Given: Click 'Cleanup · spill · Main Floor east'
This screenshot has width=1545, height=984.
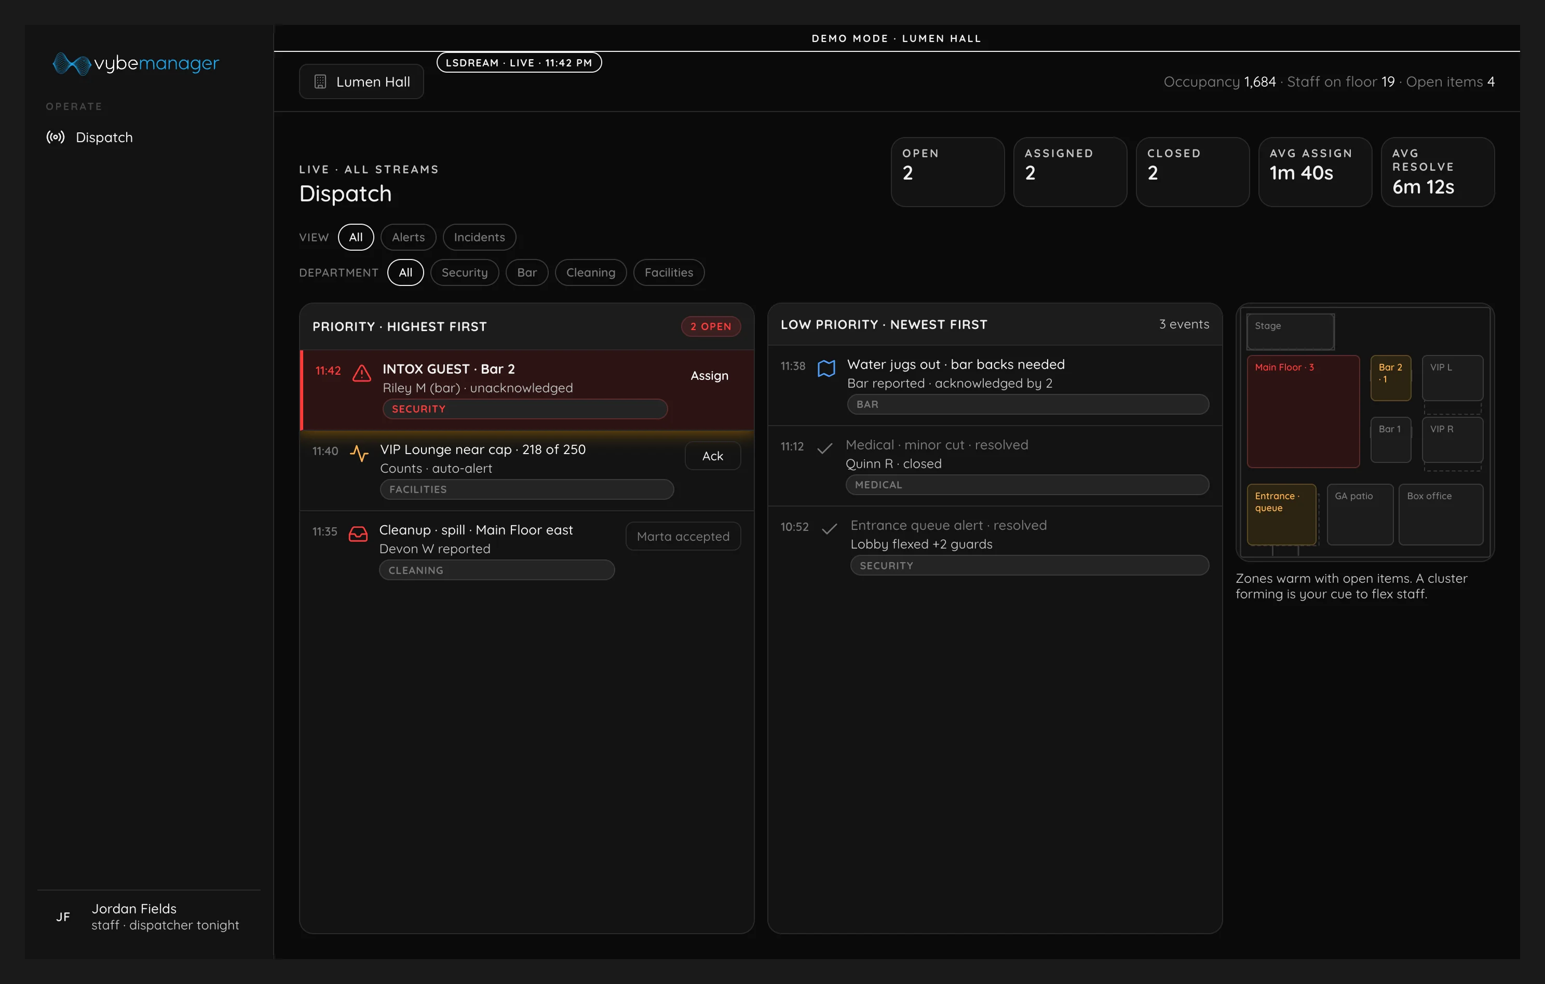Looking at the screenshot, I should pyautogui.click(x=476, y=530).
